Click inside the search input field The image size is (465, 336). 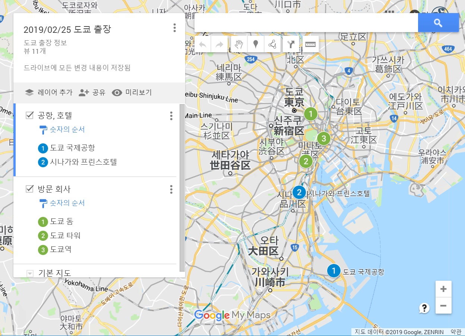(306, 22)
